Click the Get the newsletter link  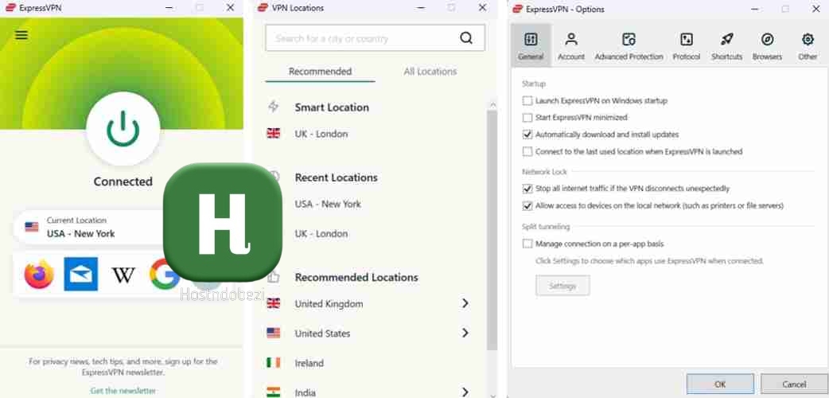123,391
